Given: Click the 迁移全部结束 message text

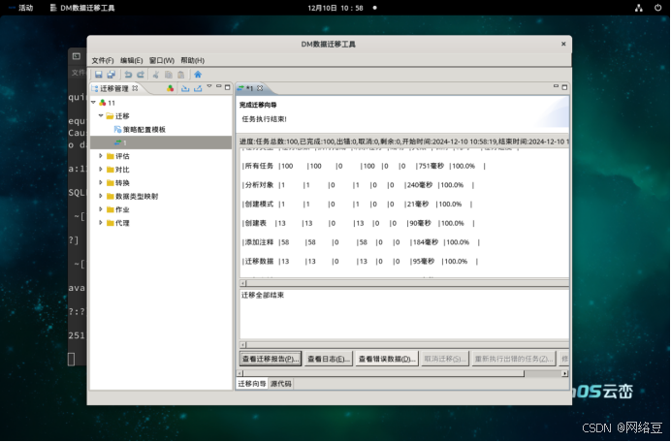Looking at the screenshot, I should point(263,296).
